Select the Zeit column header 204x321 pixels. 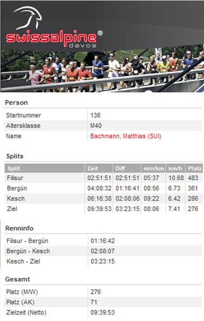click(x=99, y=168)
